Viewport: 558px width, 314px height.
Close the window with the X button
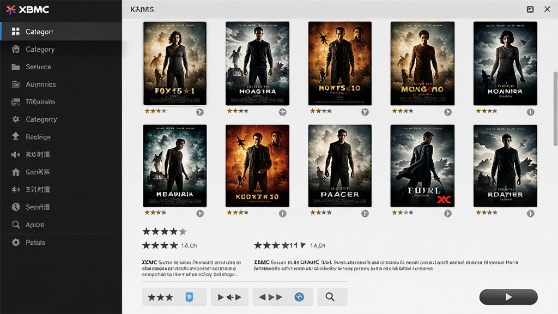(547, 9)
